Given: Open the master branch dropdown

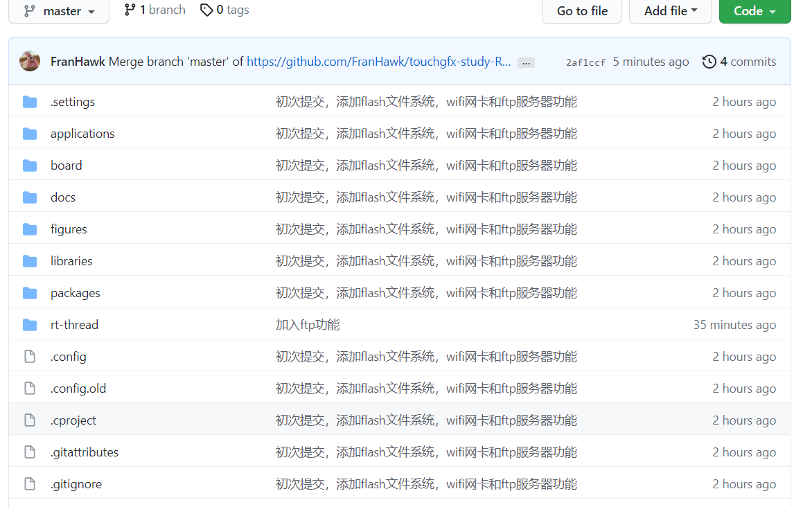Looking at the screenshot, I should tap(59, 10).
